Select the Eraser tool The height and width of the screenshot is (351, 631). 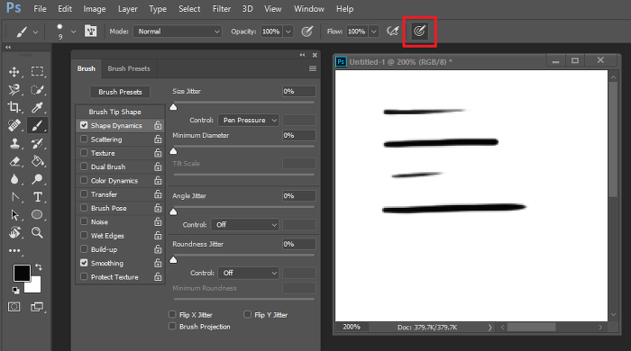coord(14,161)
